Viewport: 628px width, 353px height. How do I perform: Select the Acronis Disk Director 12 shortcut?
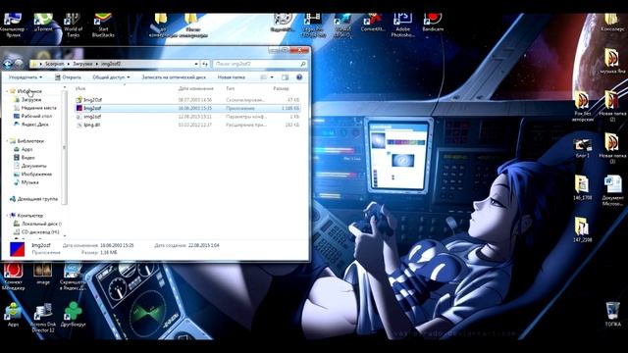tap(43, 318)
